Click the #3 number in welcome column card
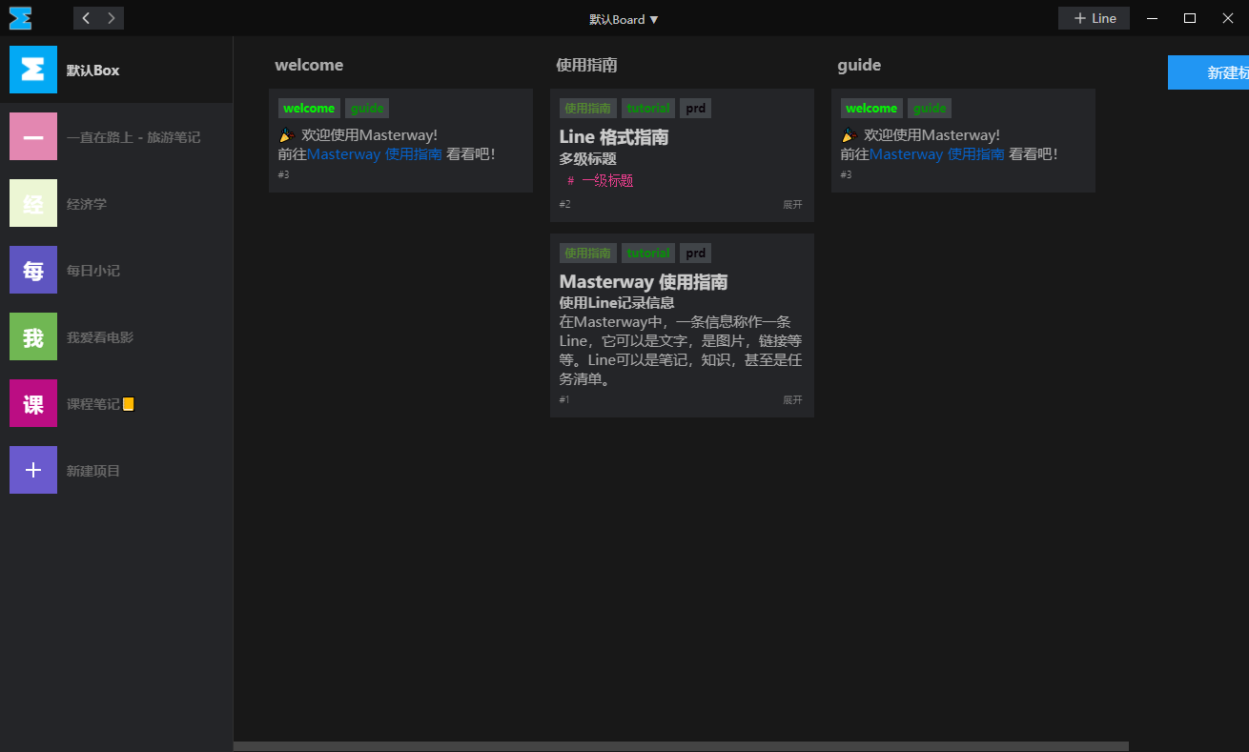 click(x=284, y=175)
